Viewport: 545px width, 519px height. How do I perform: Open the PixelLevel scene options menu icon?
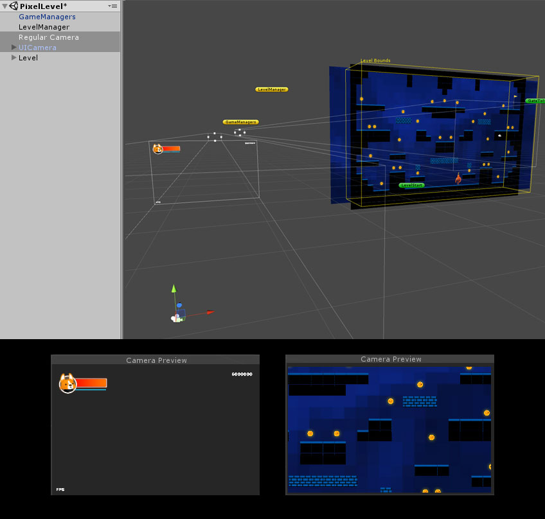point(113,6)
